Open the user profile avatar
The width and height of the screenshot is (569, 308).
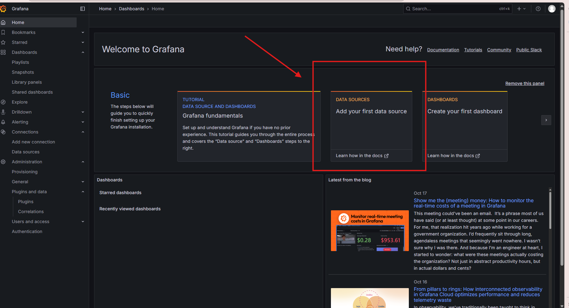click(552, 9)
